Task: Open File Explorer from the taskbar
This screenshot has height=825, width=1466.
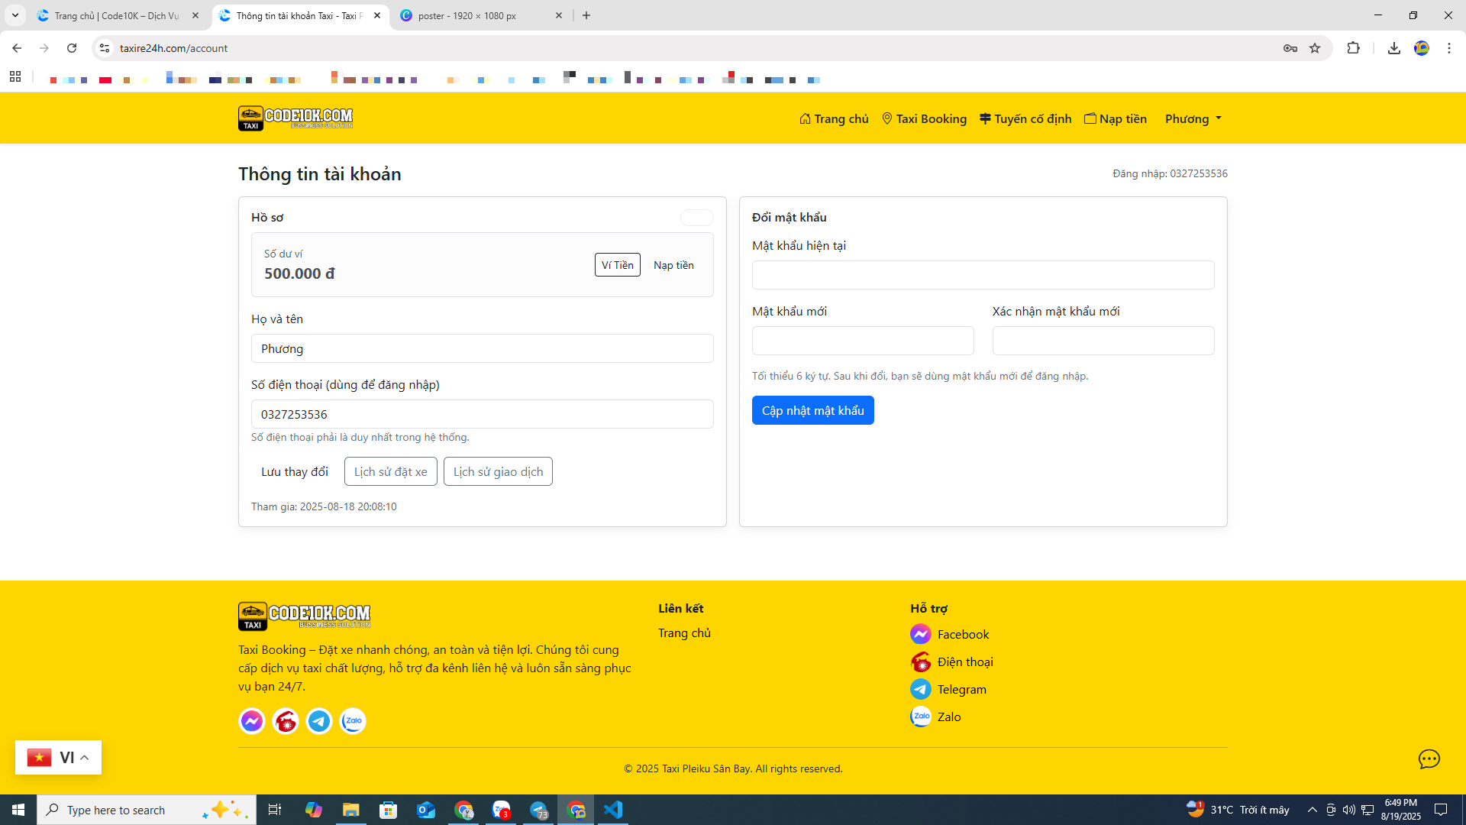Action: 351,810
